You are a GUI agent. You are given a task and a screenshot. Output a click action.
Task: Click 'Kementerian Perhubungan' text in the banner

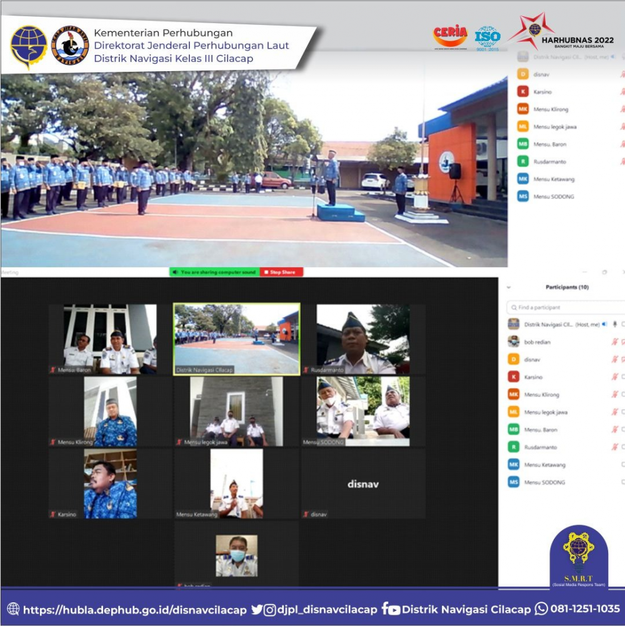point(163,32)
